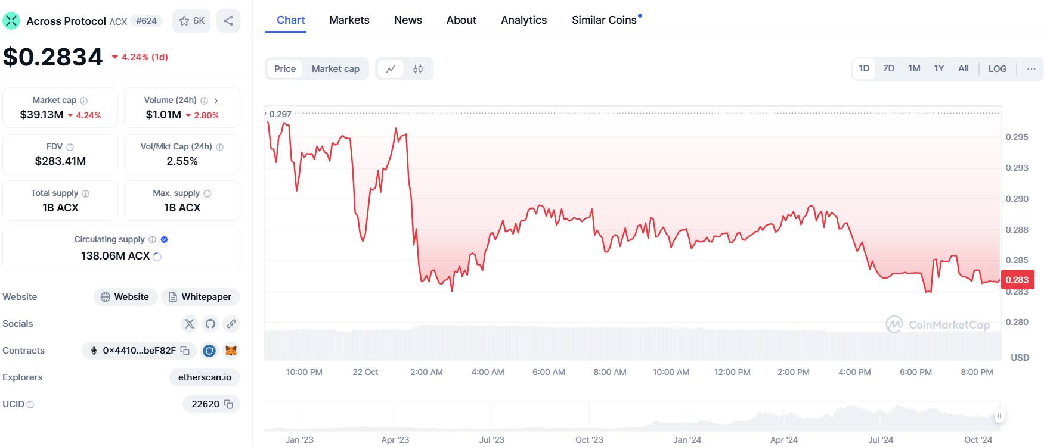Click the blue shield wallet icon
Viewport: 1047px width, 447px height.
tap(209, 351)
